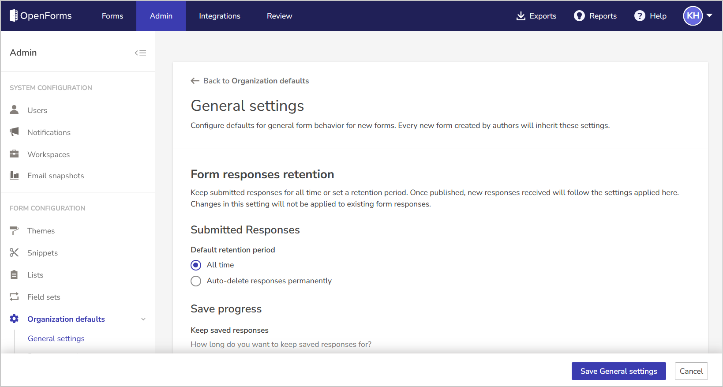Collapse the Organization defaults submenu chevron

click(x=143, y=319)
